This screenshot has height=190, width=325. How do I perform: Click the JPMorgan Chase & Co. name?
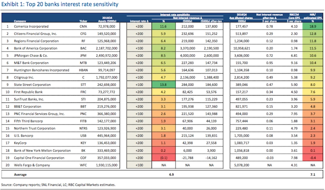pyautogui.click(x=31, y=55)
